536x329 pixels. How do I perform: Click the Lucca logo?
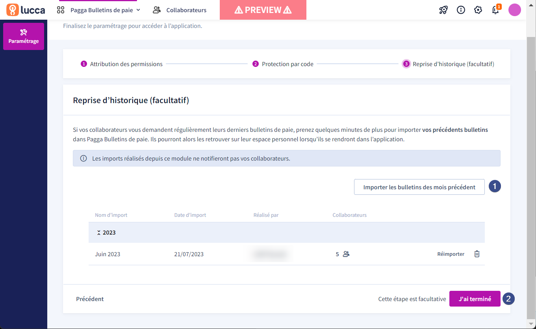click(26, 10)
